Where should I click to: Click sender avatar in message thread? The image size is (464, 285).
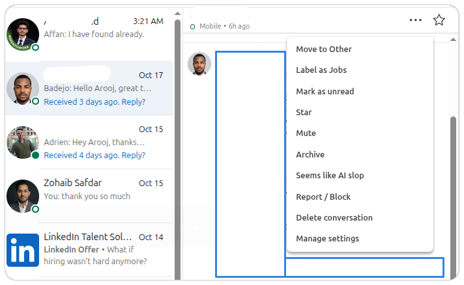coord(199,64)
